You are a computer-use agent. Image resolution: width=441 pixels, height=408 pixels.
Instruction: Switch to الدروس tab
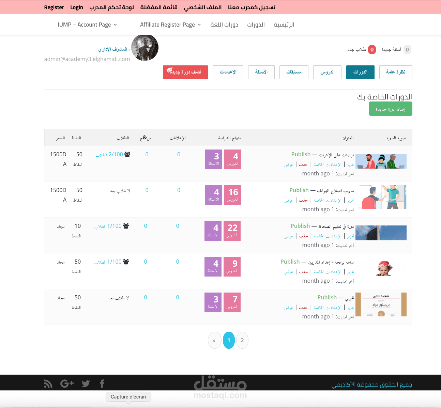[x=327, y=72]
